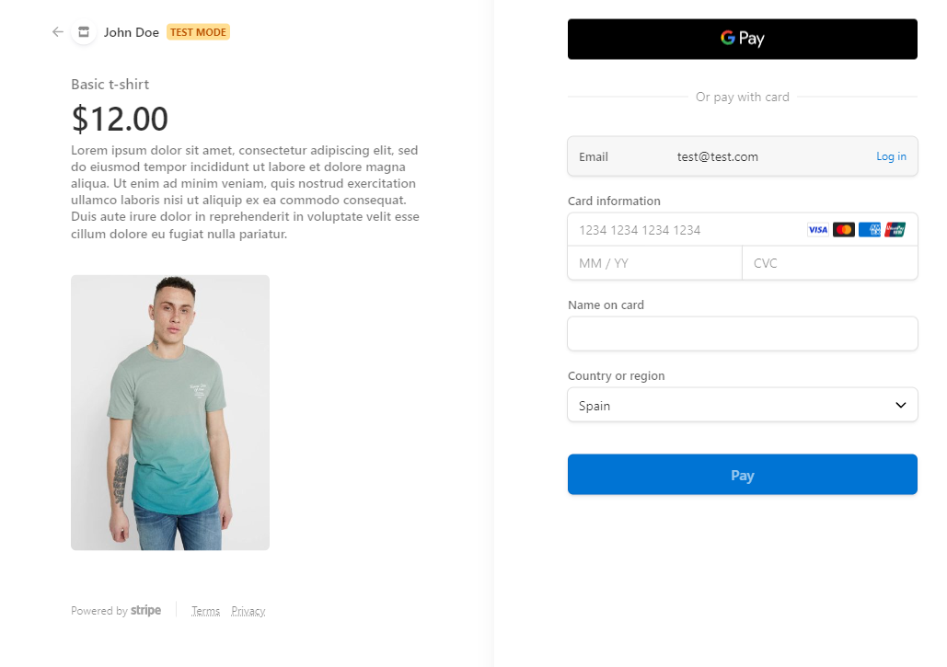This screenshot has height=667, width=947.
Task: Click the merchant store icon
Action: tap(84, 32)
